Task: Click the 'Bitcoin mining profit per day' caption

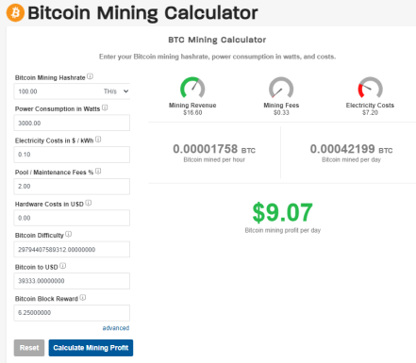Action: (x=283, y=230)
